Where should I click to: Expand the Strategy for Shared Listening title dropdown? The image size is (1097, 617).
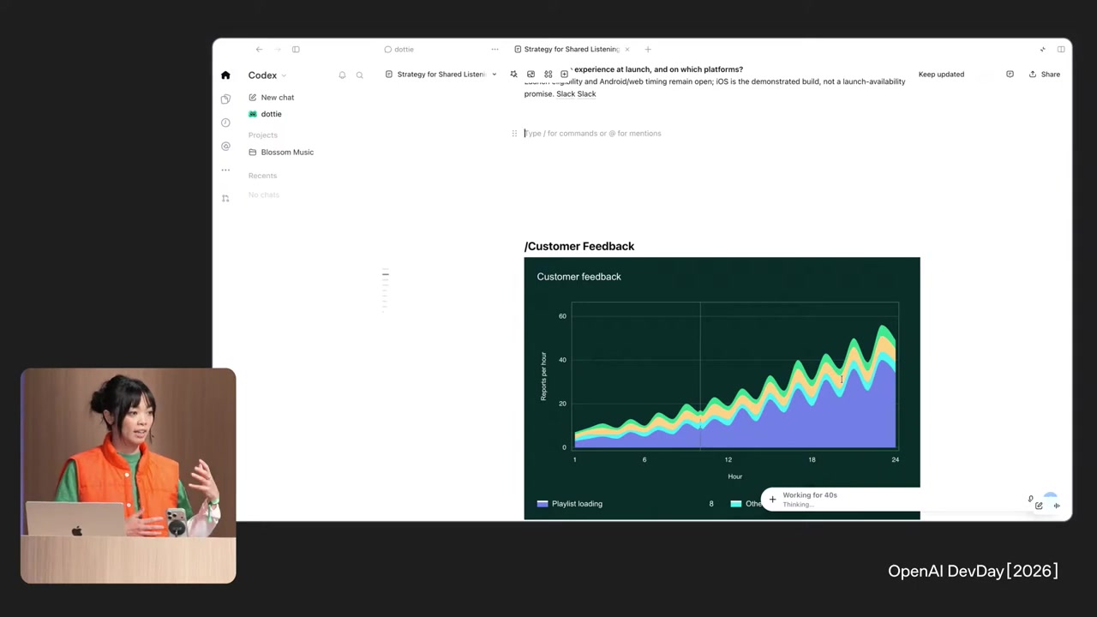(494, 75)
